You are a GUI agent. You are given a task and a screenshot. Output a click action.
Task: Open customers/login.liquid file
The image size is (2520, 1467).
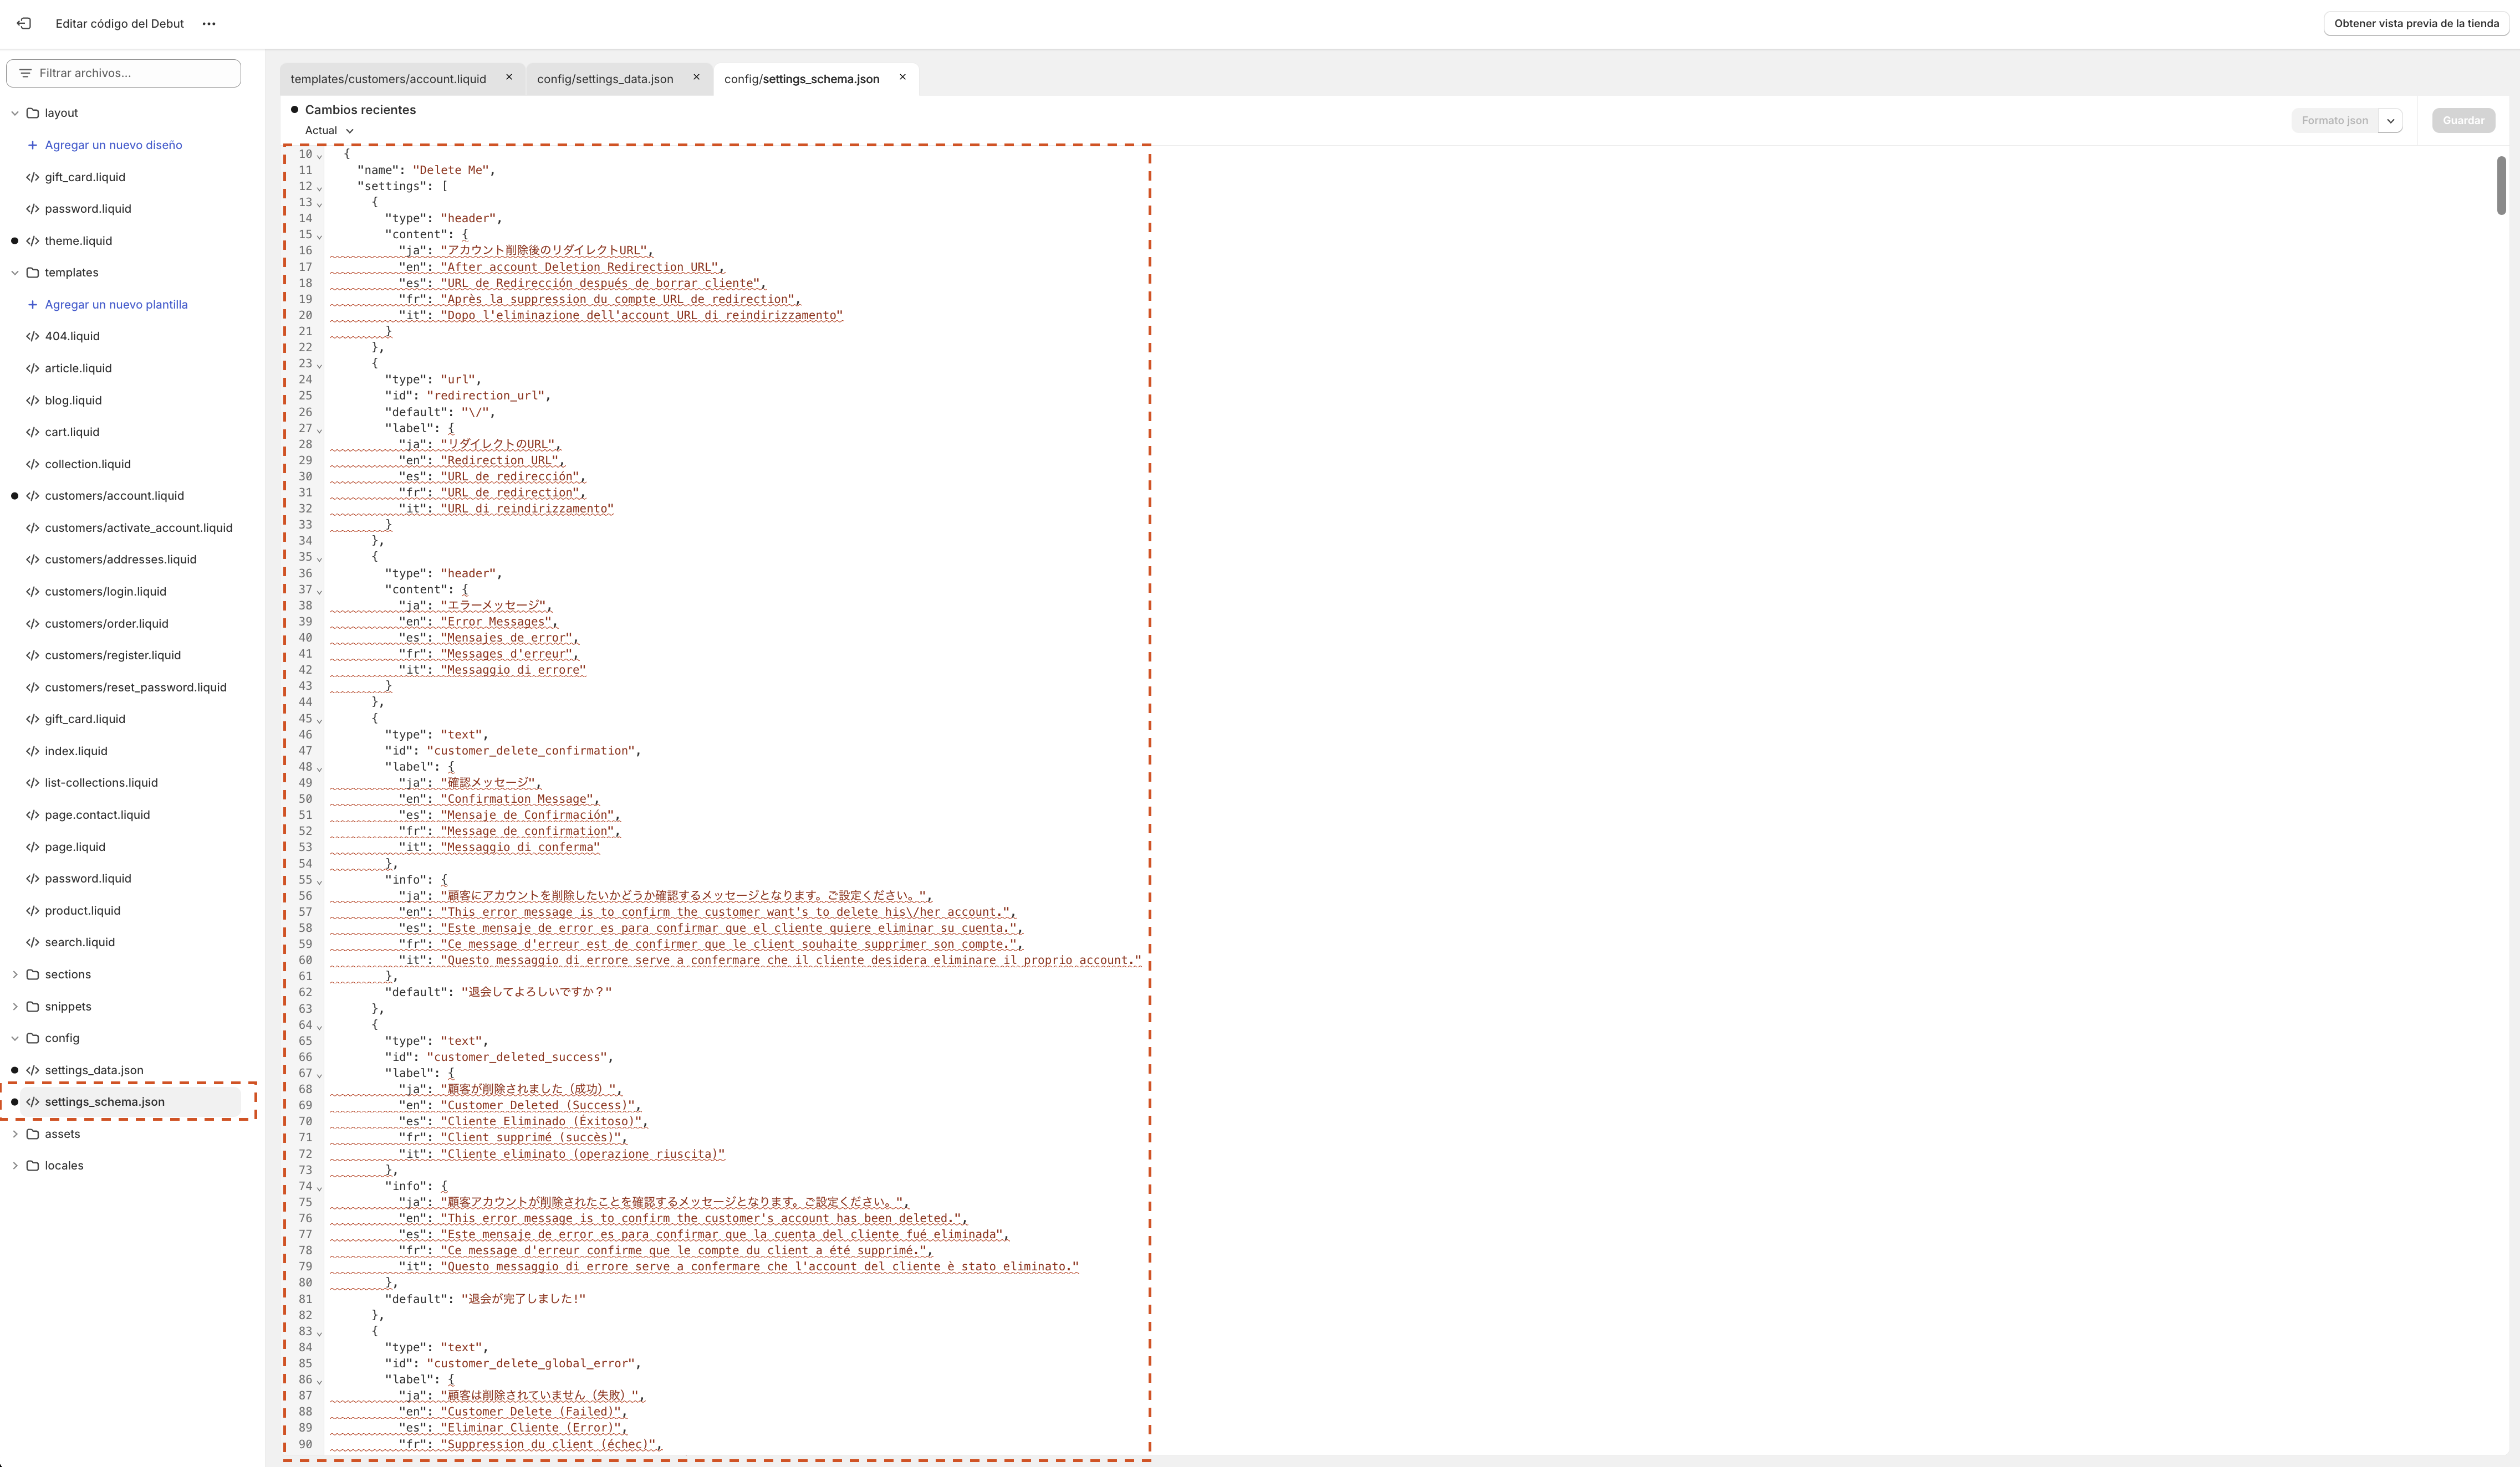[105, 592]
